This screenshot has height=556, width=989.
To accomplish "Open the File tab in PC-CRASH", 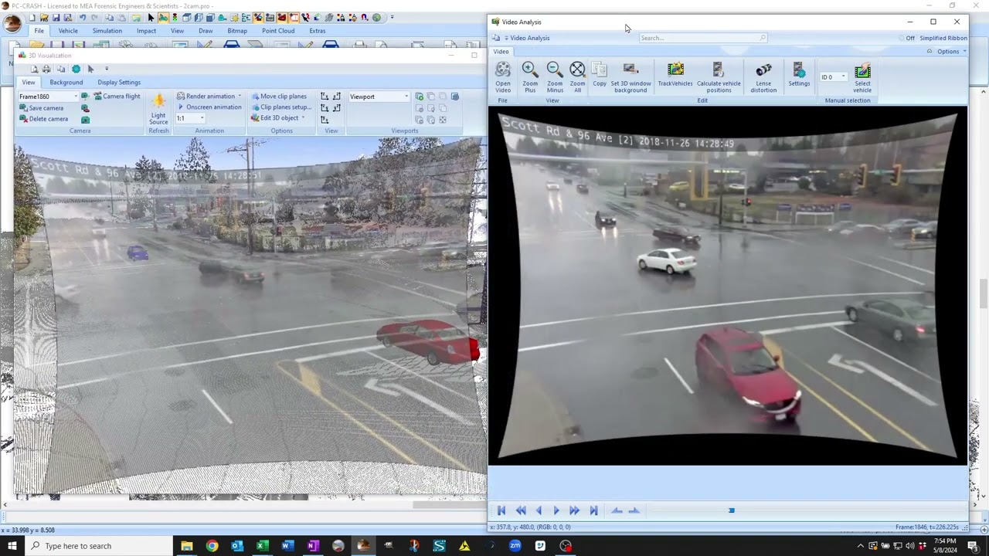I will pos(39,31).
